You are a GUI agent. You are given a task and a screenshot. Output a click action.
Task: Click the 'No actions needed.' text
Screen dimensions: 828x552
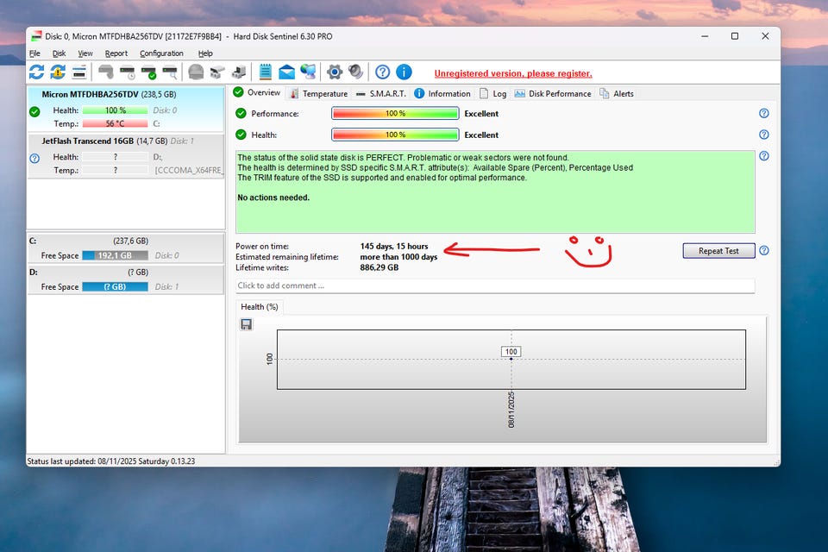[273, 198]
